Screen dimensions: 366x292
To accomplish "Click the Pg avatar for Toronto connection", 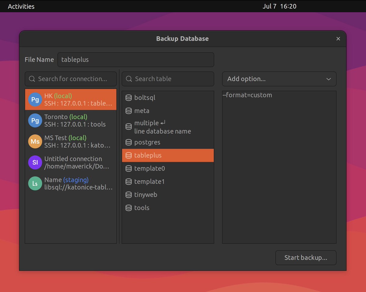I will pyautogui.click(x=35, y=121).
